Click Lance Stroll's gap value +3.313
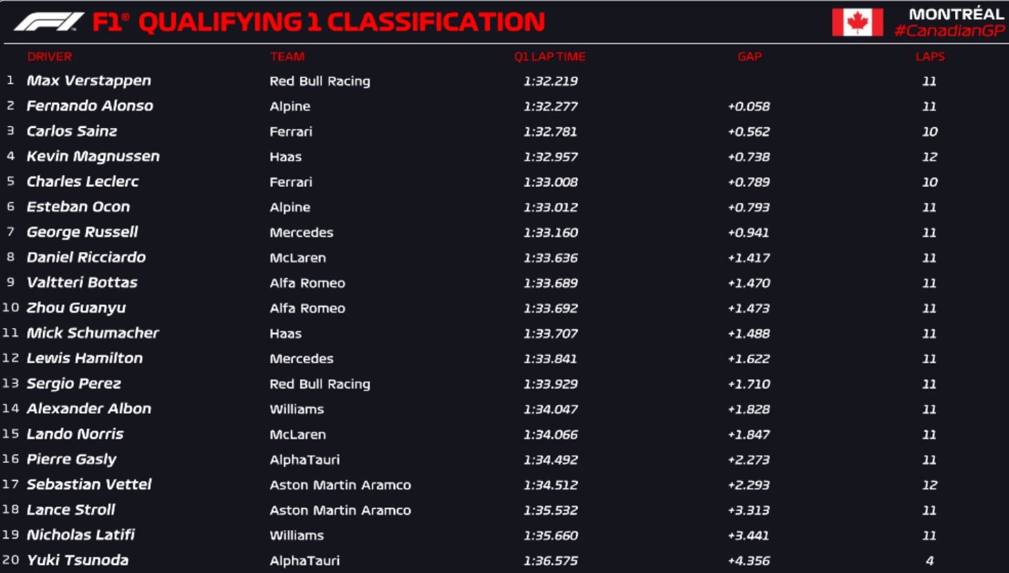Viewport: 1009px width, 573px height. point(748,510)
